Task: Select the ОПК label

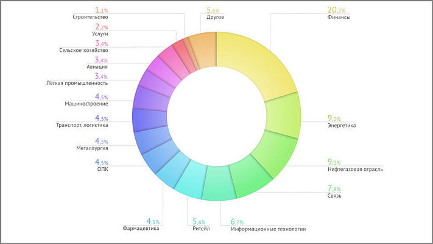Action: tap(102, 169)
